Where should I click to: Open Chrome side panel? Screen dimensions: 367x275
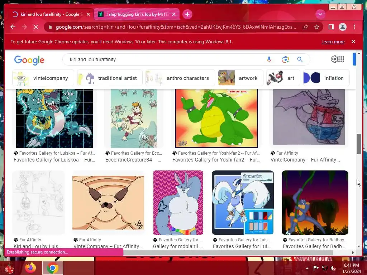coord(331,27)
